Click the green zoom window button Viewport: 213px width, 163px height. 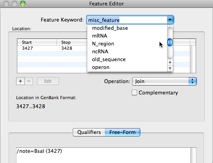(23, 4)
